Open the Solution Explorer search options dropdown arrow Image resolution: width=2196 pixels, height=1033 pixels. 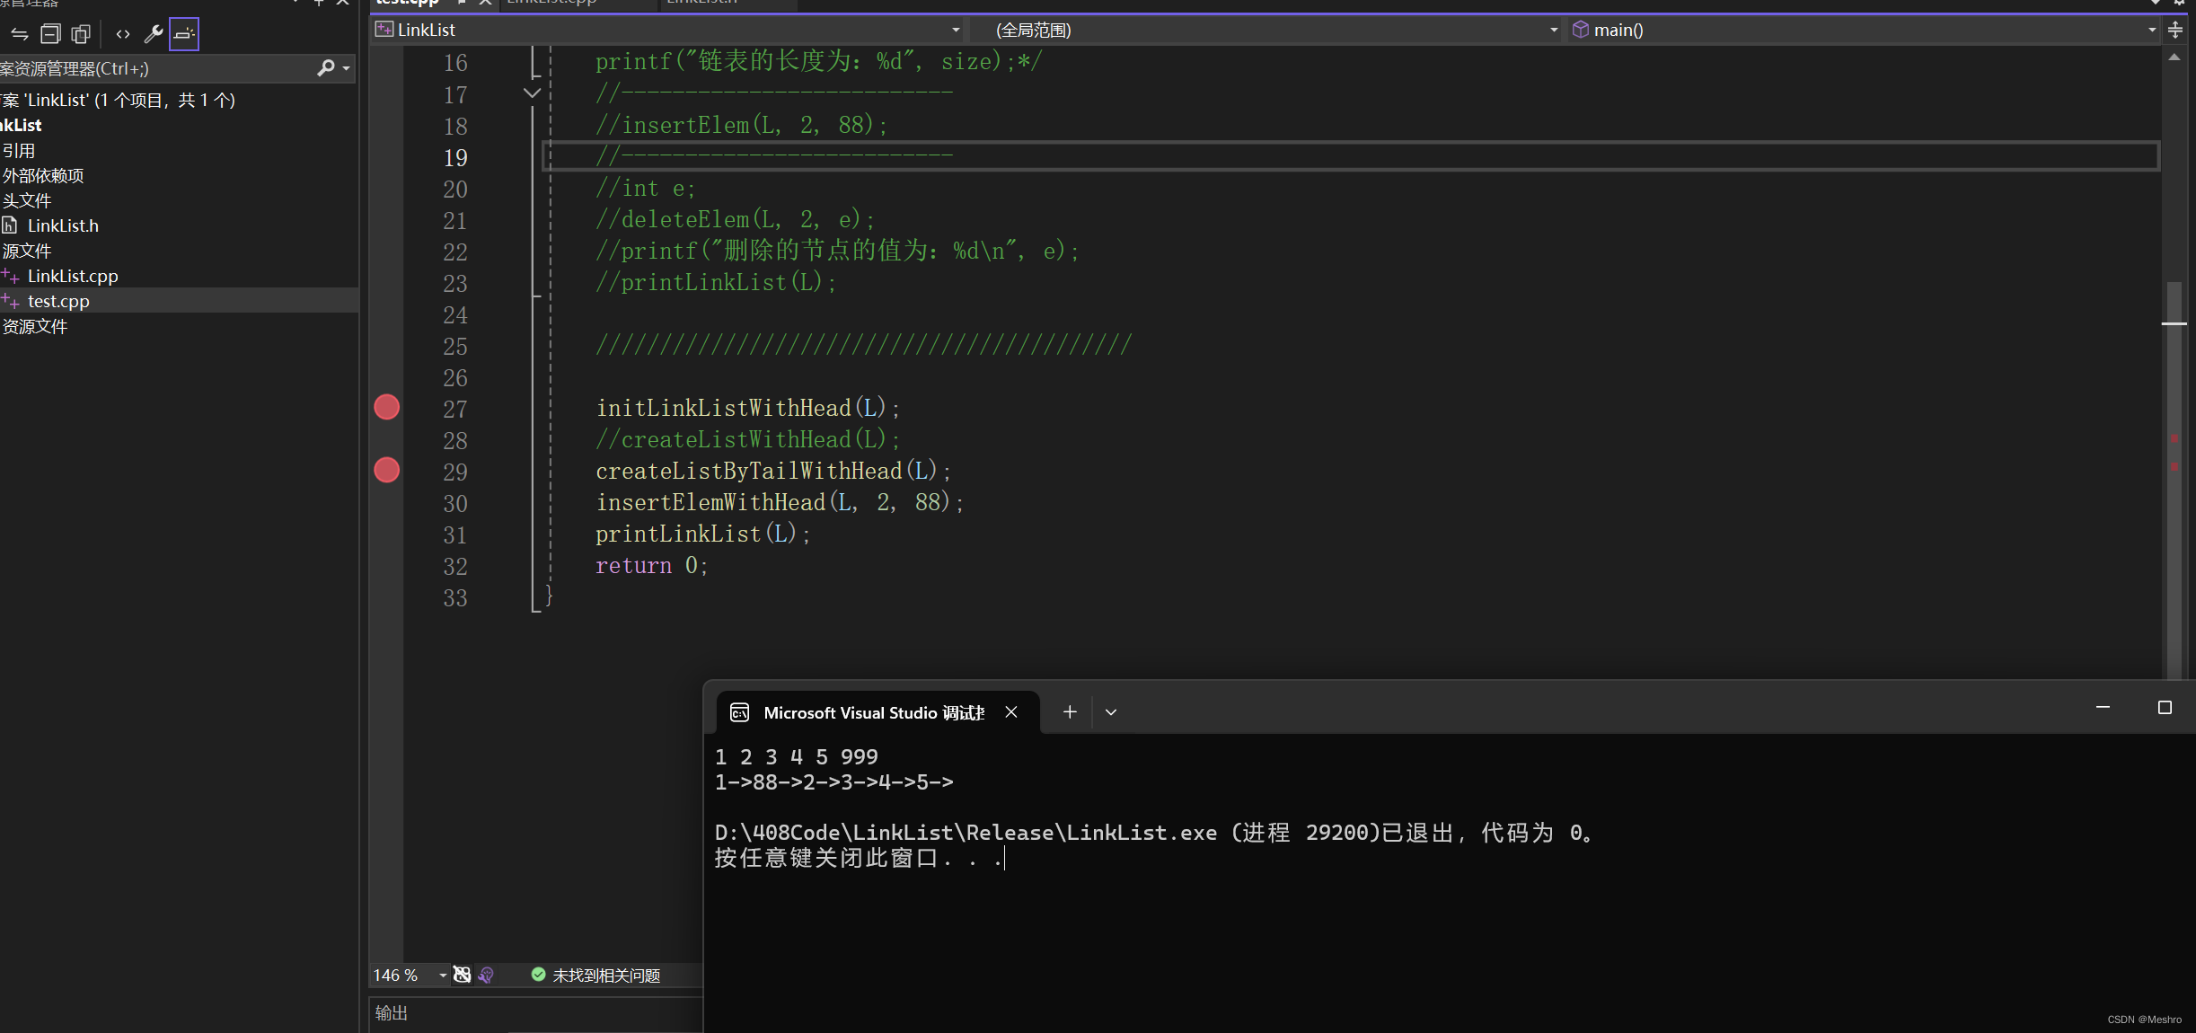point(347,68)
